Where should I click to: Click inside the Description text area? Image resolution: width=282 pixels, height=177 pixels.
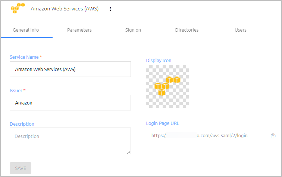[70, 141]
